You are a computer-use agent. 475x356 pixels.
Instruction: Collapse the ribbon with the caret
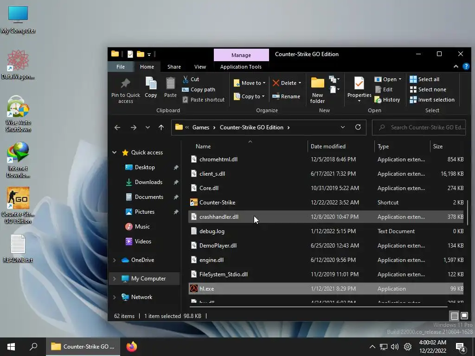click(x=456, y=67)
